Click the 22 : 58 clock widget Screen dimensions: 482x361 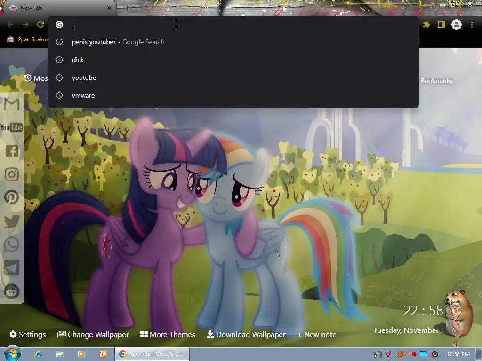[x=423, y=311]
